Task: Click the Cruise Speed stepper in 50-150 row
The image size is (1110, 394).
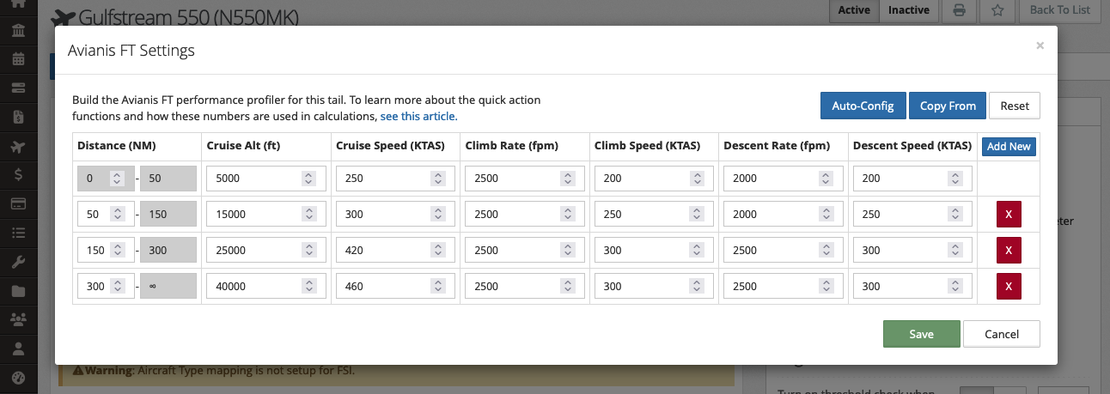Action: point(438,215)
